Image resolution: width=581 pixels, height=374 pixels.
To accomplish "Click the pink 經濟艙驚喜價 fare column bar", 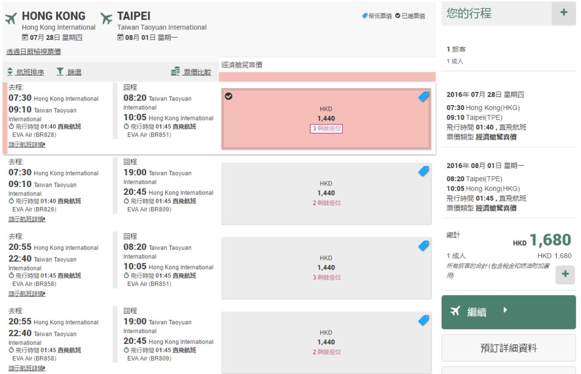I will tap(327, 77).
